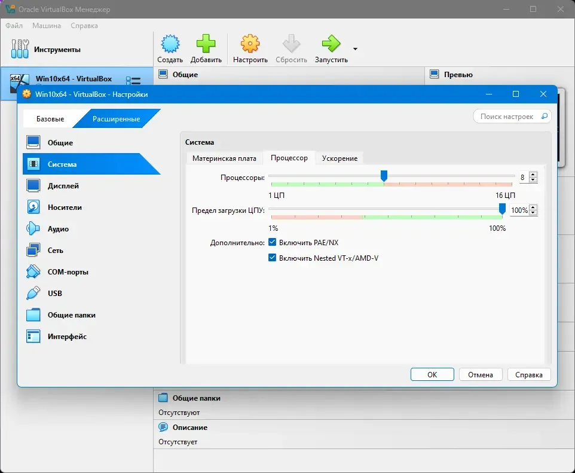The height and width of the screenshot is (473, 575).
Task: Toggle the Включить PAE/NX checkbox
Action: (x=272, y=242)
